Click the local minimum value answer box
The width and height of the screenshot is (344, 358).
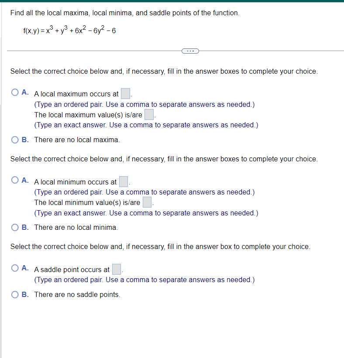coord(147,201)
